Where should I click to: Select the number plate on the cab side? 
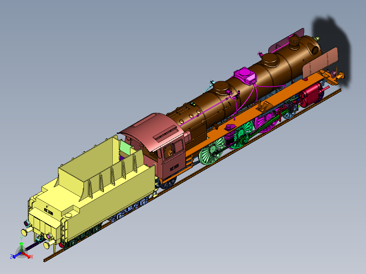click(174, 167)
